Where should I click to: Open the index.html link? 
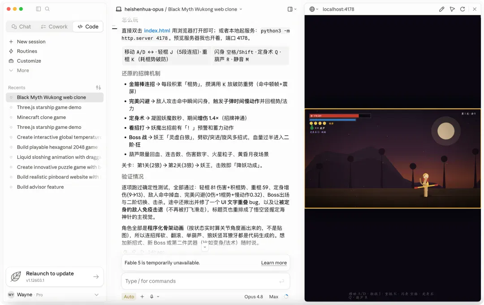(157, 30)
